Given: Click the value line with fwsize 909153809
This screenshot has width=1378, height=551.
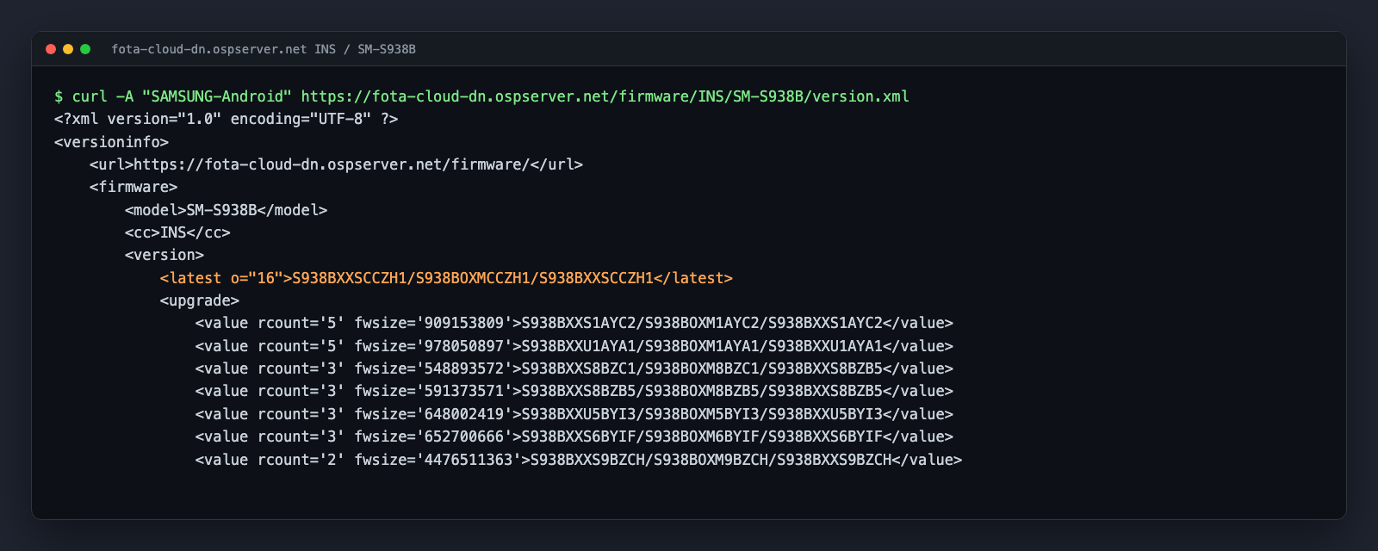Looking at the screenshot, I should [574, 323].
